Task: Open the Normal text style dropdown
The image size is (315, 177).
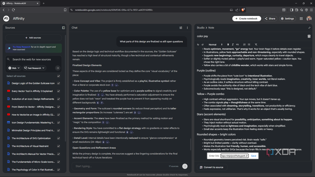Action: 215,45
